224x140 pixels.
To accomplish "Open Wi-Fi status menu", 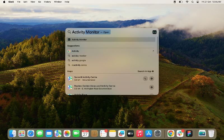I will 187,2.
